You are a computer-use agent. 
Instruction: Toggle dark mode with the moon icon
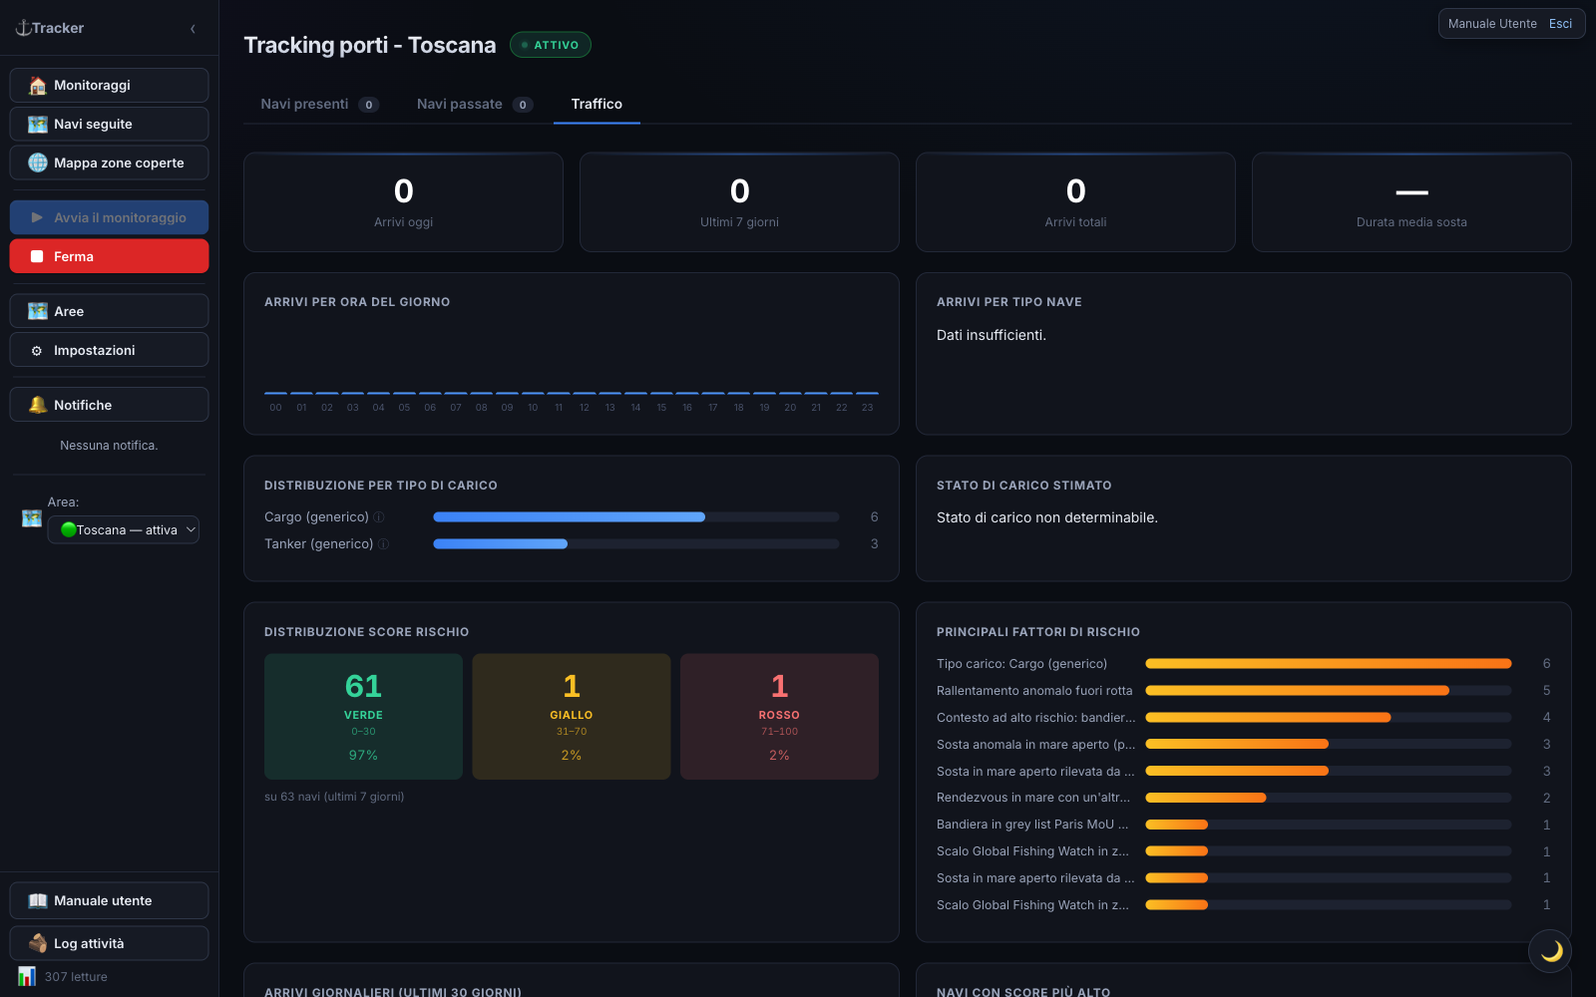1550,951
